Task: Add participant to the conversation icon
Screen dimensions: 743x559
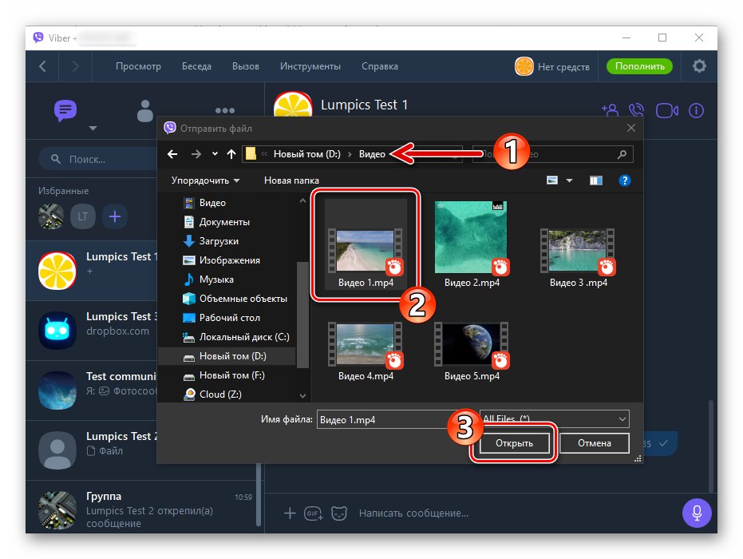Action: [610, 110]
